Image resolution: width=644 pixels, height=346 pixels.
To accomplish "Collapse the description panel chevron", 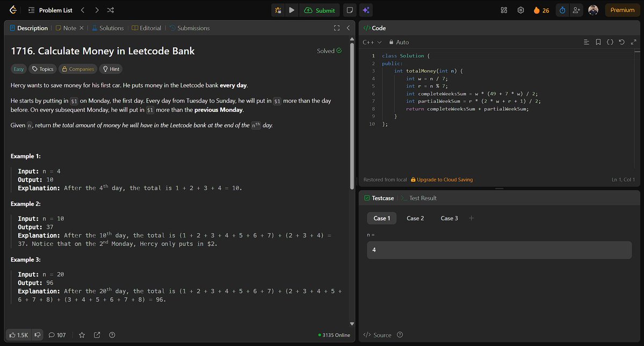I will coord(348,28).
